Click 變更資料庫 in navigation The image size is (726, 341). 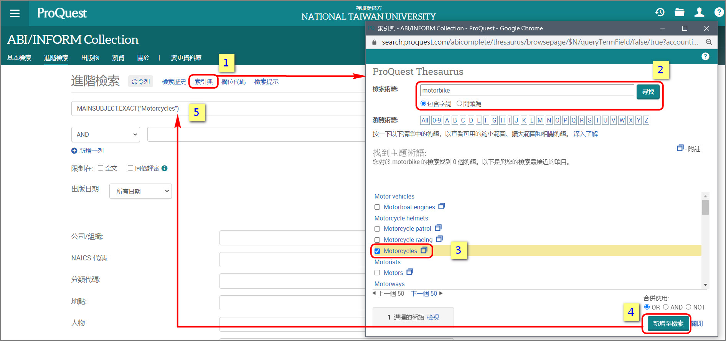pos(186,58)
